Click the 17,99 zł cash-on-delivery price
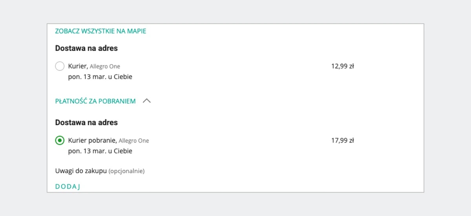 (x=343, y=140)
